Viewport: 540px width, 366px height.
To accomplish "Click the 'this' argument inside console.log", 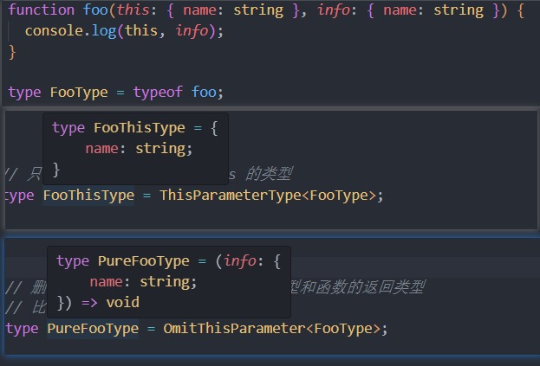I will coord(141,30).
